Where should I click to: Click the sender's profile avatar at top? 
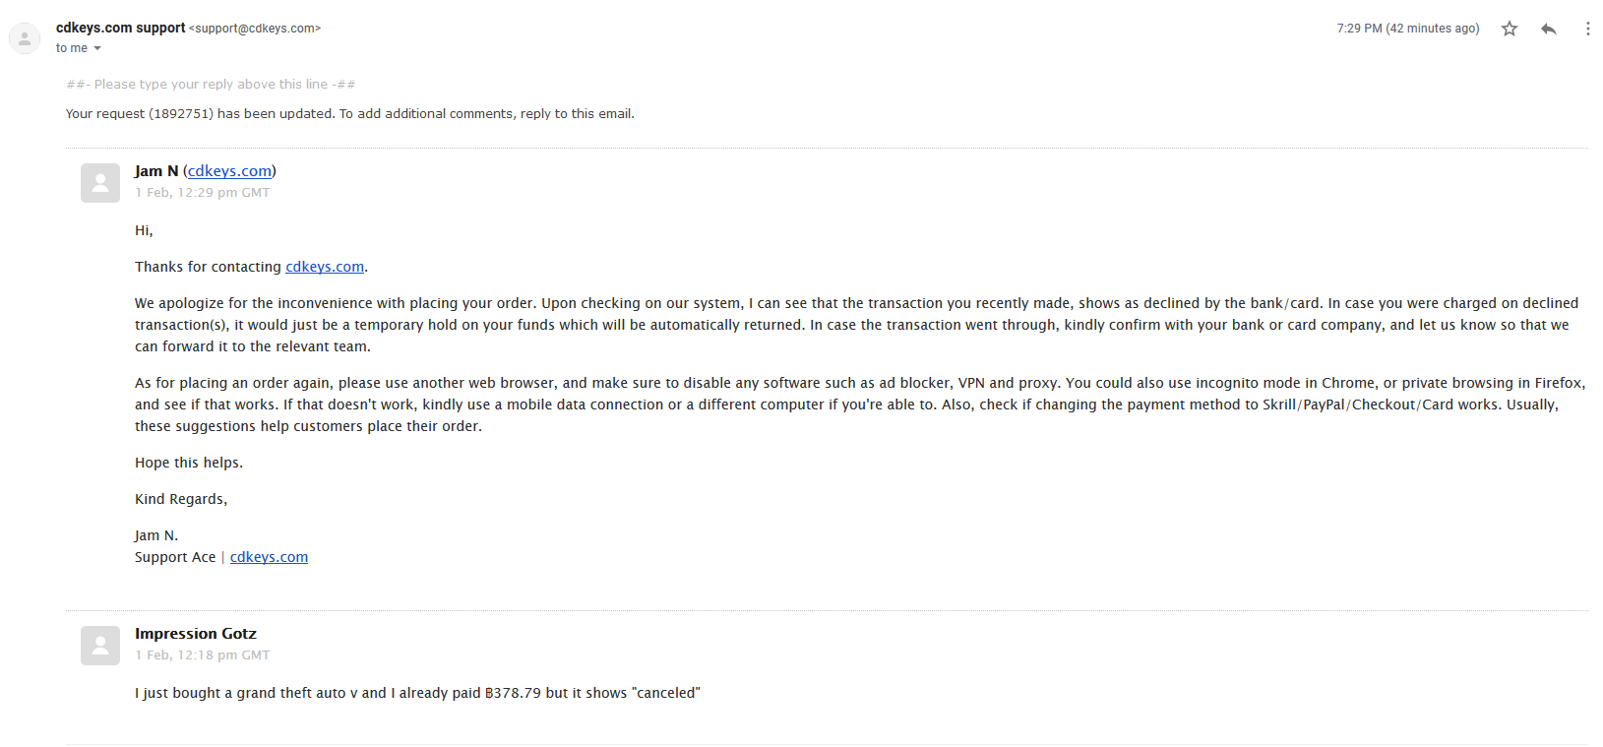click(25, 38)
